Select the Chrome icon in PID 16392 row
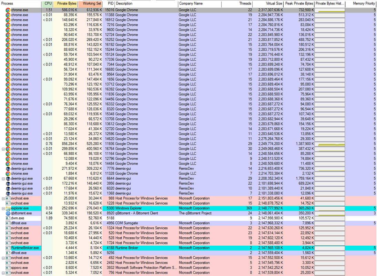The width and height of the screenshot is (377, 276). point(8,89)
